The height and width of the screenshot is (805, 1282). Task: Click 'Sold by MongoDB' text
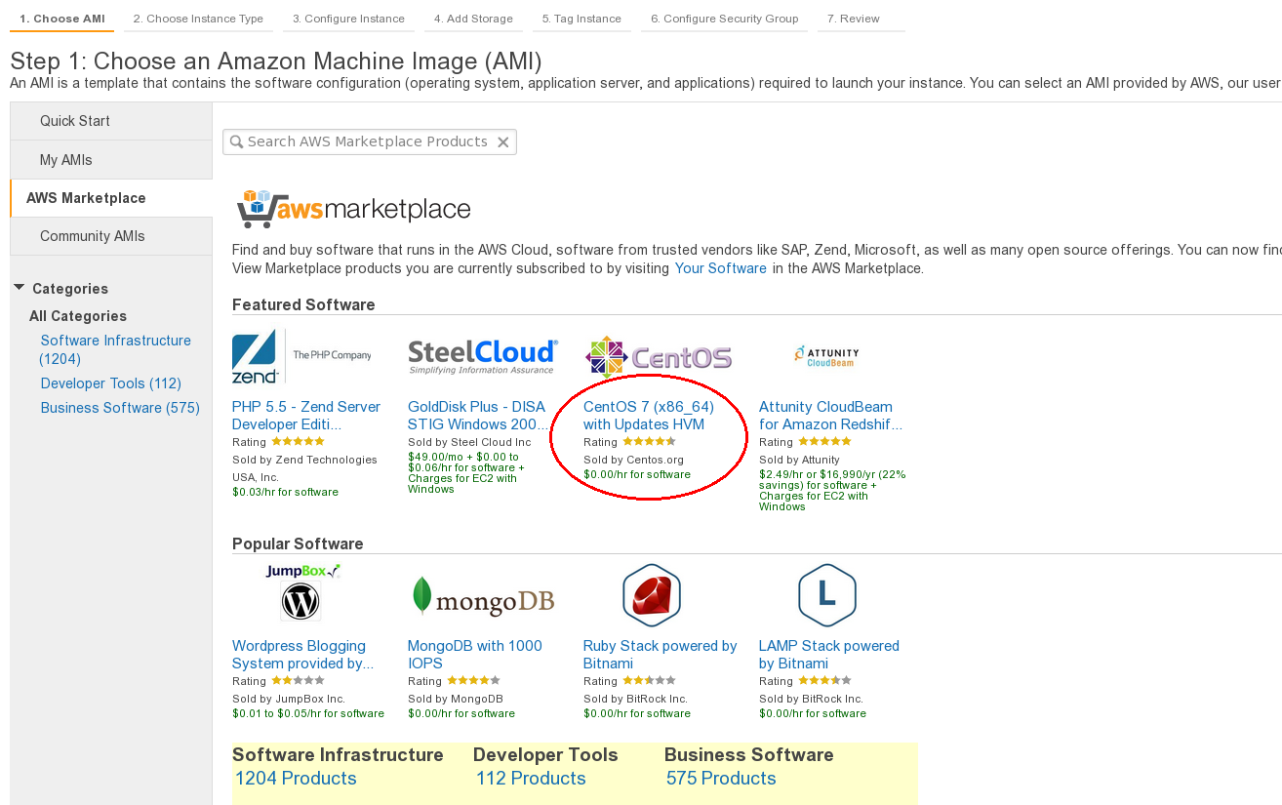(x=456, y=699)
